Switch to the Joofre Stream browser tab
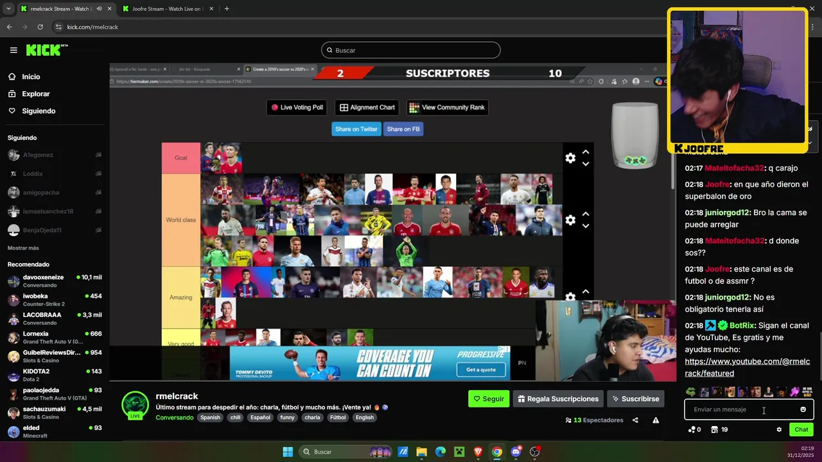 [166, 9]
